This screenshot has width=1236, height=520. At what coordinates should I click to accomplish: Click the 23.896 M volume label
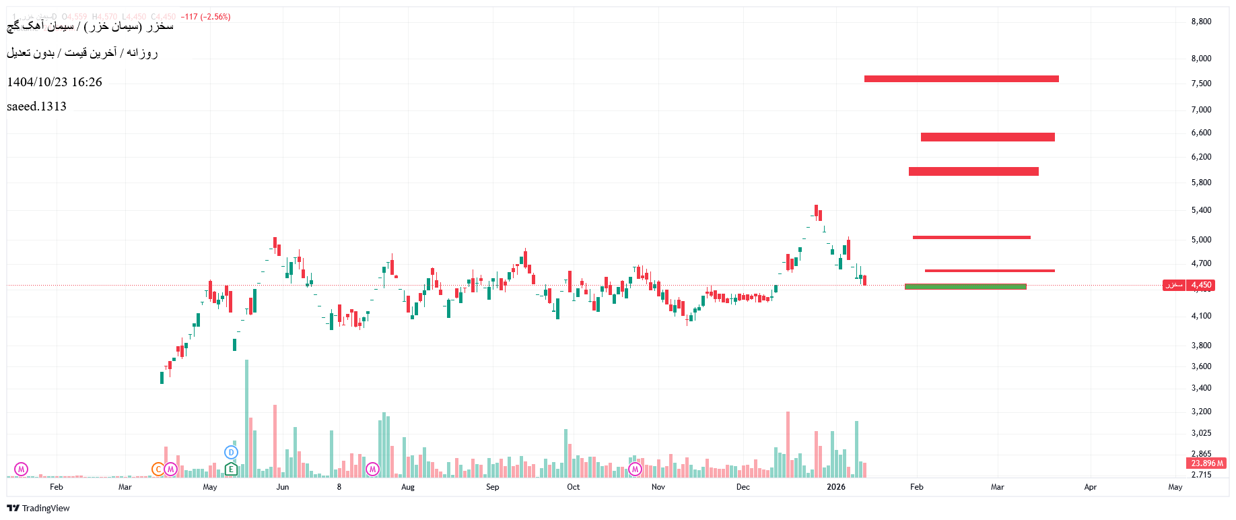click(1206, 463)
